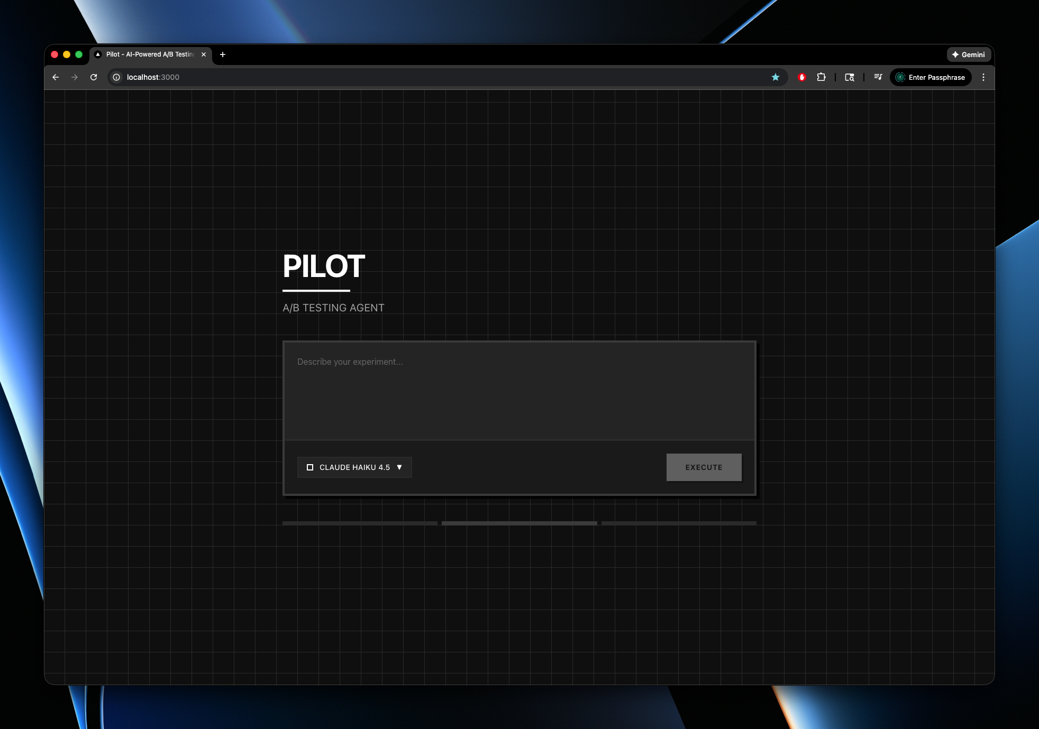Go back using the browser back arrow
This screenshot has width=1039, height=729.
[x=56, y=77]
